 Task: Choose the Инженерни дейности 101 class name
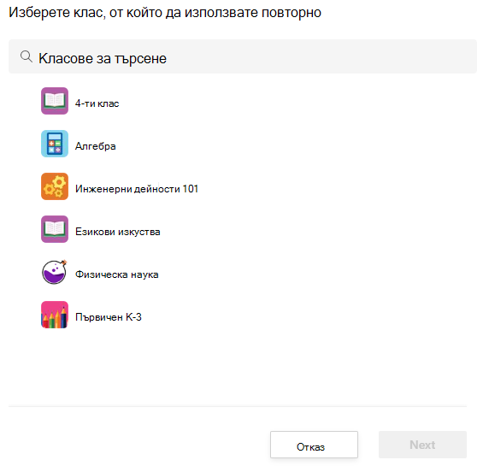(137, 189)
